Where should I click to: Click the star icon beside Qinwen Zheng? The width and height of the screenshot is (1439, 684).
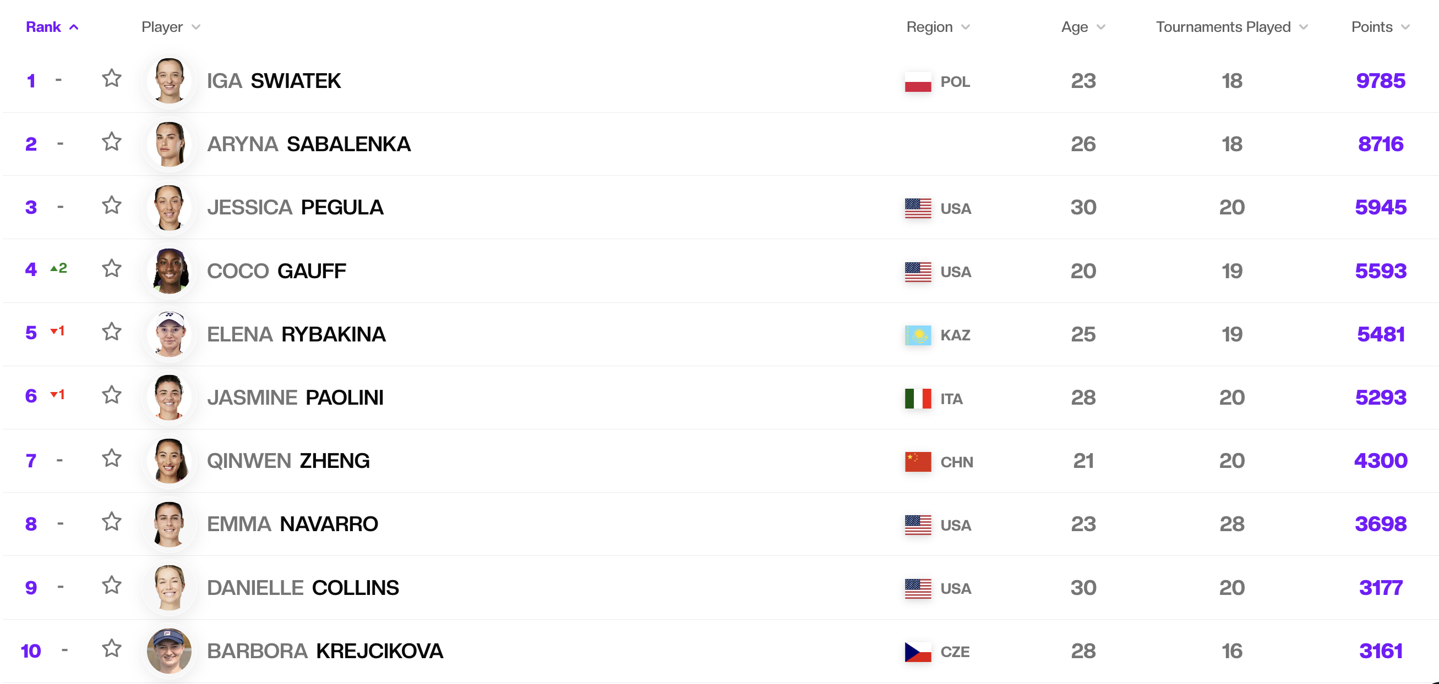[112, 459]
